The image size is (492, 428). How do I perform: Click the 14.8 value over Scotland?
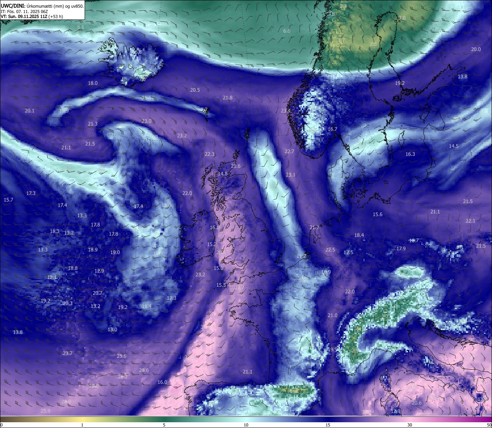223,174
